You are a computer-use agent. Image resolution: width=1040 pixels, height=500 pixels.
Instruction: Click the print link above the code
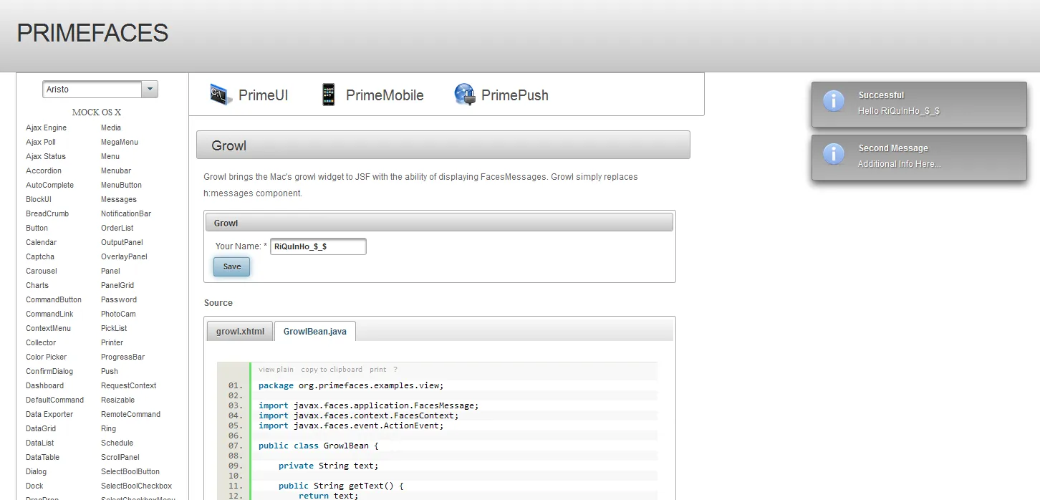(378, 370)
